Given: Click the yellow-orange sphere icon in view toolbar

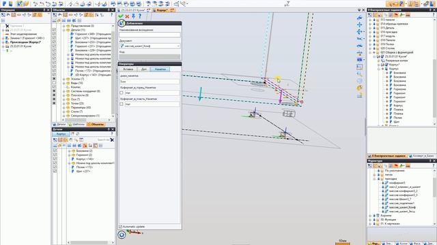Looking at the screenshot, I should (x=360, y=88).
